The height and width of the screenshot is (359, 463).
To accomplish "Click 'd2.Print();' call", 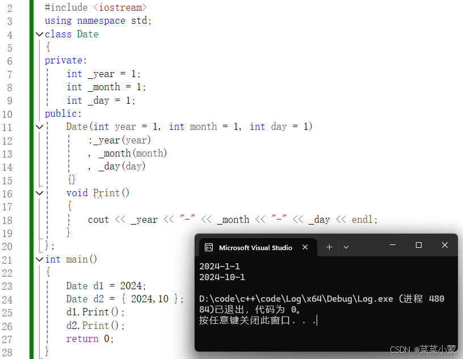I will click(96, 326).
